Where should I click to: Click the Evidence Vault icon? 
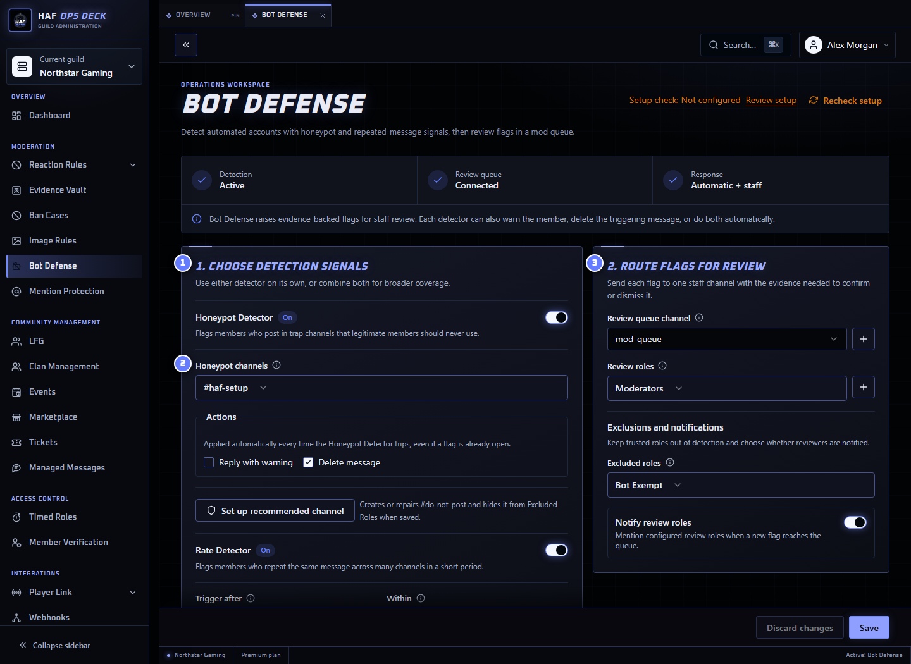(x=16, y=190)
